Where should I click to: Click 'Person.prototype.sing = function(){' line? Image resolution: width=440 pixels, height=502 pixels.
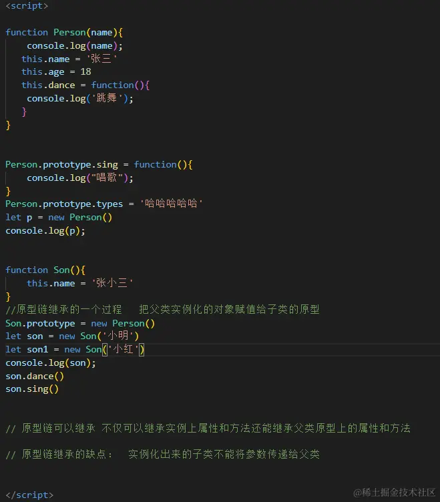click(99, 165)
